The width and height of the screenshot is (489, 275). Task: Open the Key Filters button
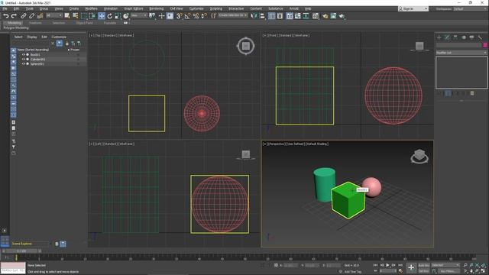coord(449,271)
